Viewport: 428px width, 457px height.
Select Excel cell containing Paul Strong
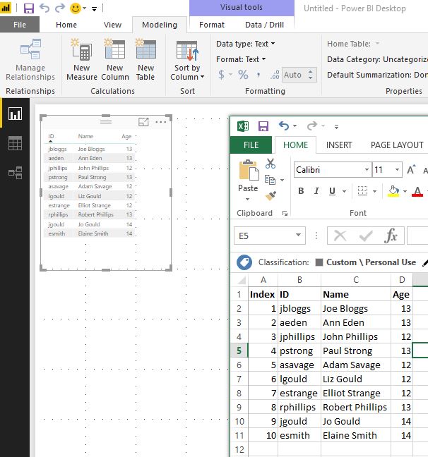click(356, 351)
